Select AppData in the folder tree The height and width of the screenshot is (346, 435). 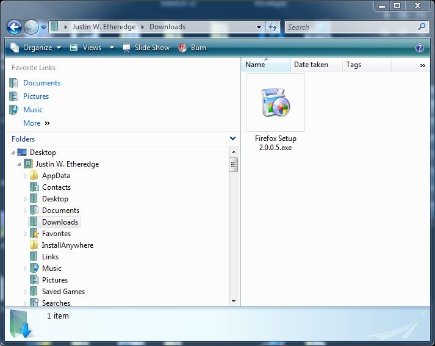56,176
